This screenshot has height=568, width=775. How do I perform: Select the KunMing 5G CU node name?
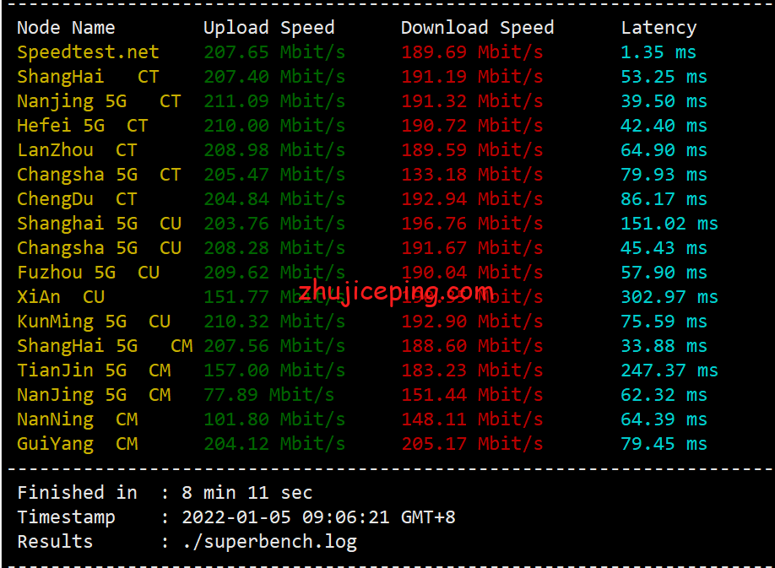pos(94,322)
